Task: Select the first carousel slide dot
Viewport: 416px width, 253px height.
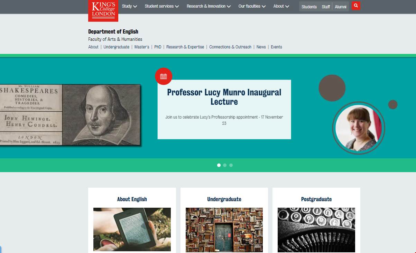Action: click(x=219, y=165)
